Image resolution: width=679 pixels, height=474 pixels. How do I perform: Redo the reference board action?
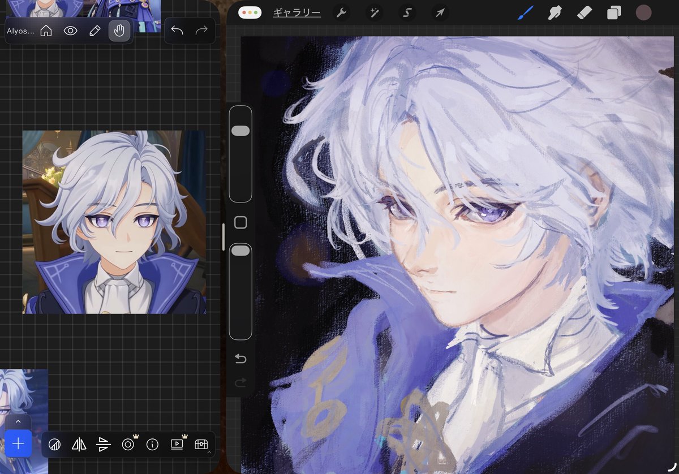201,31
